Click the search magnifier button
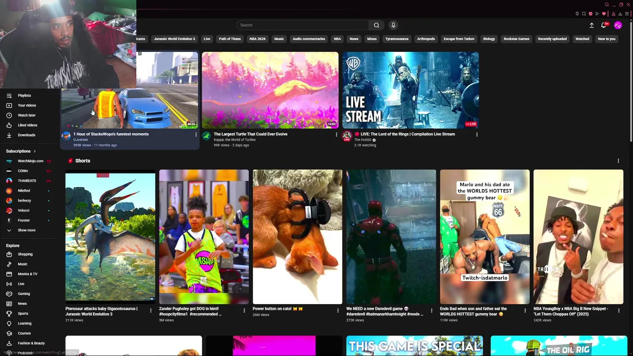 (376, 25)
